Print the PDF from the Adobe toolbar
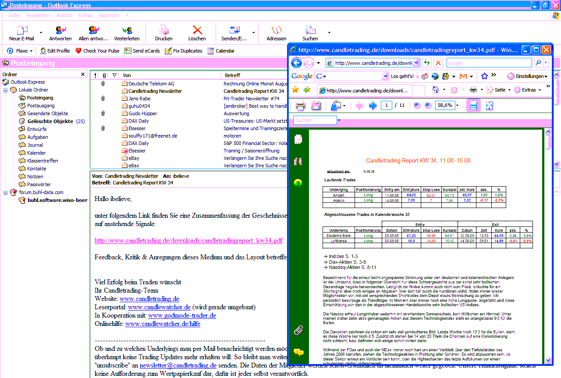561x378 pixels. [300, 106]
